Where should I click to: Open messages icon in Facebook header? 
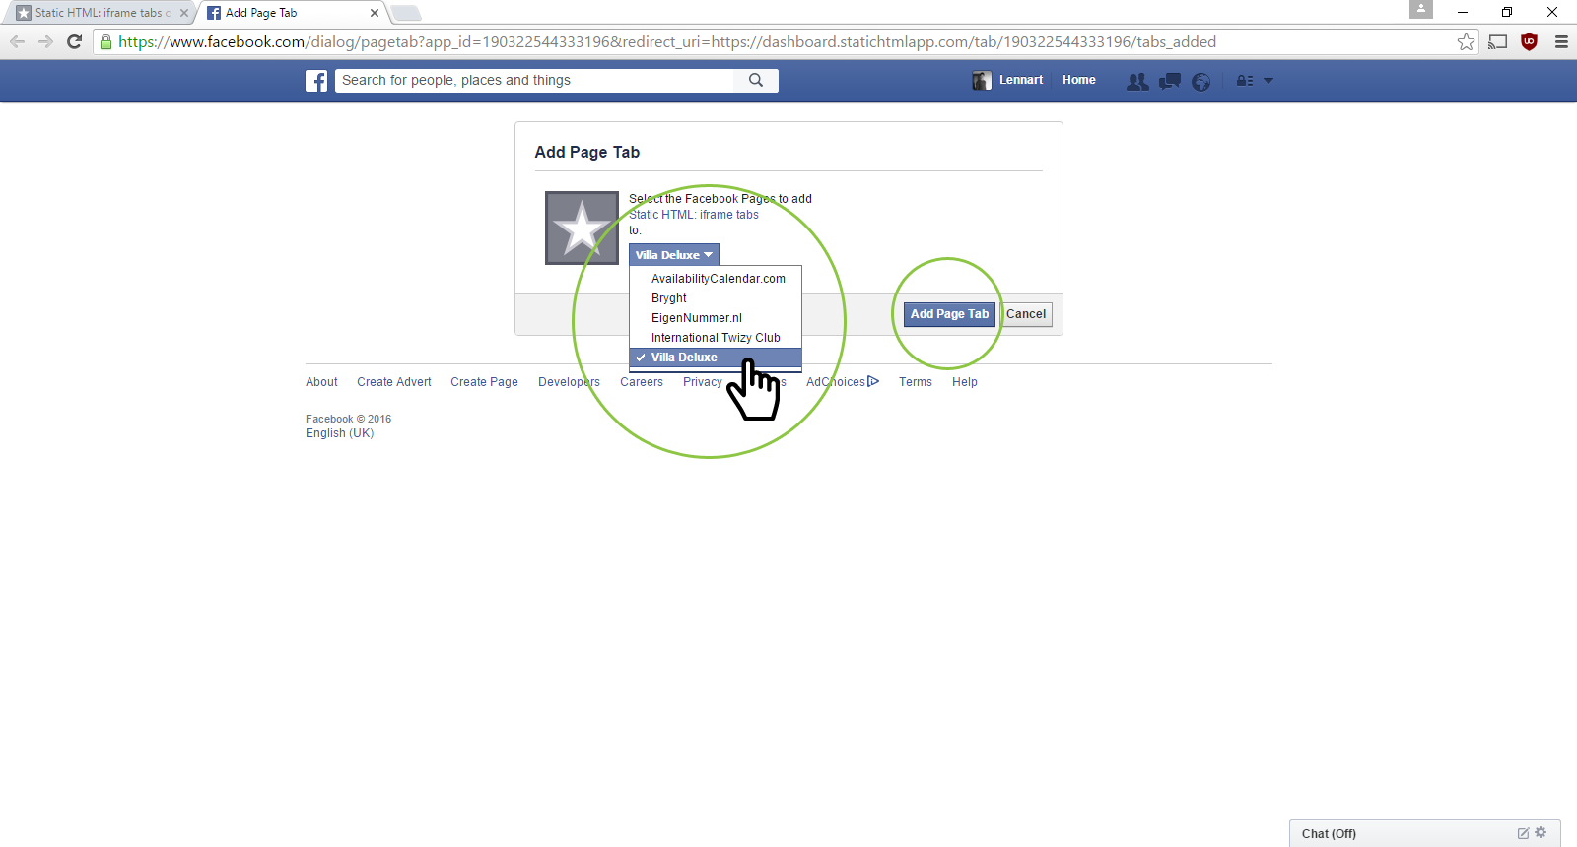1170,82
